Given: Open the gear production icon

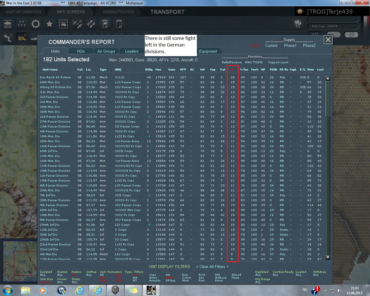Looking at the screenshot, I should [36, 24].
